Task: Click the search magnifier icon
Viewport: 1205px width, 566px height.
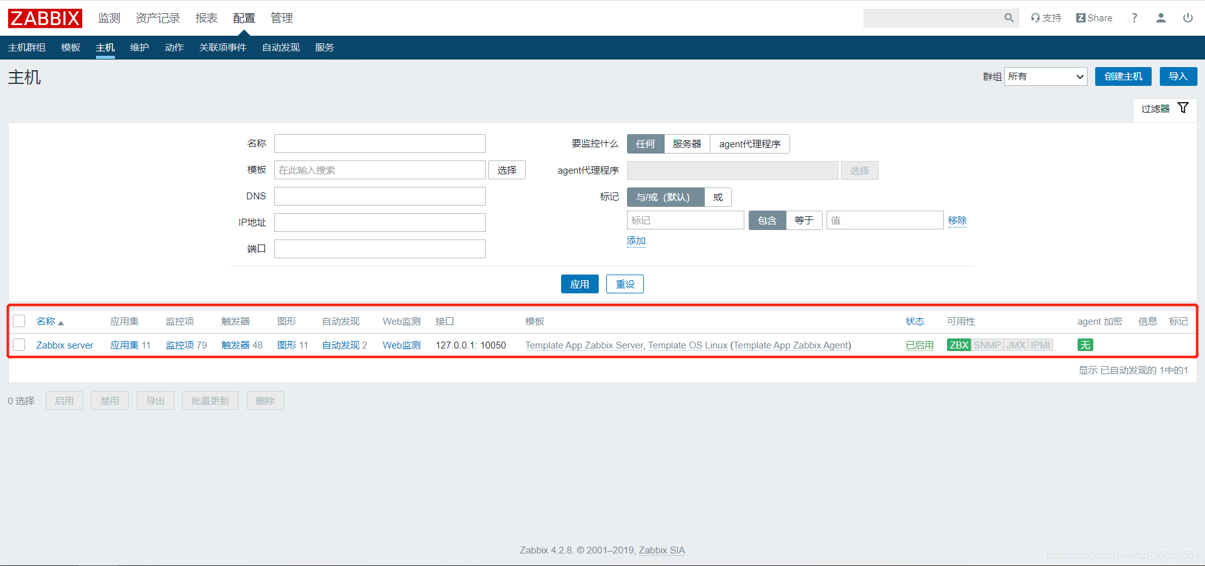Action: pyautogui.click(x=1009, y=18)
